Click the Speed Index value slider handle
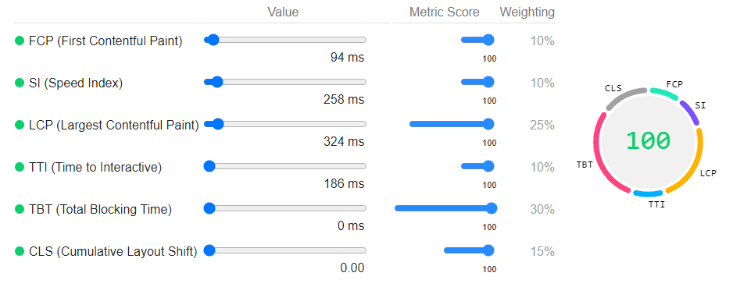 (217, 82)
